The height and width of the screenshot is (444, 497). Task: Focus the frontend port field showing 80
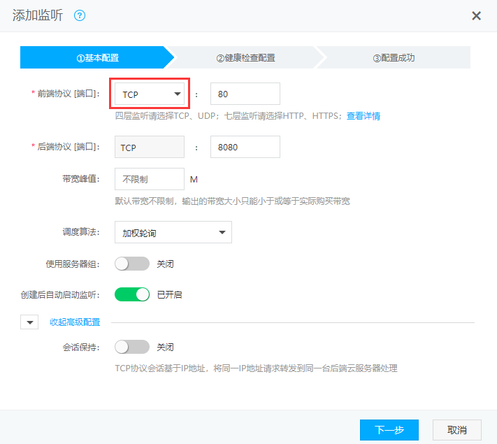pos(245,94)
